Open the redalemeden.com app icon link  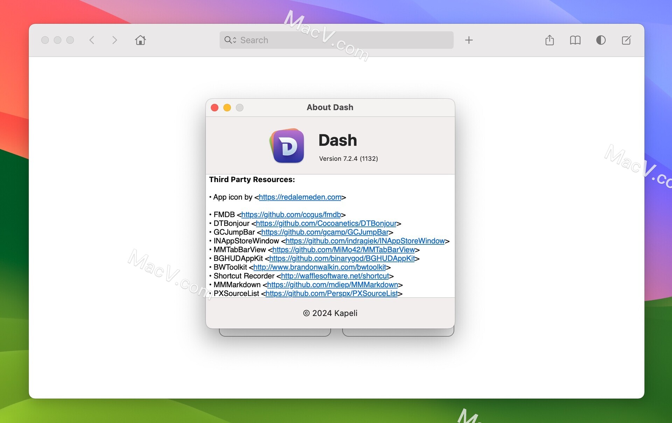click(x=299, y=197)
